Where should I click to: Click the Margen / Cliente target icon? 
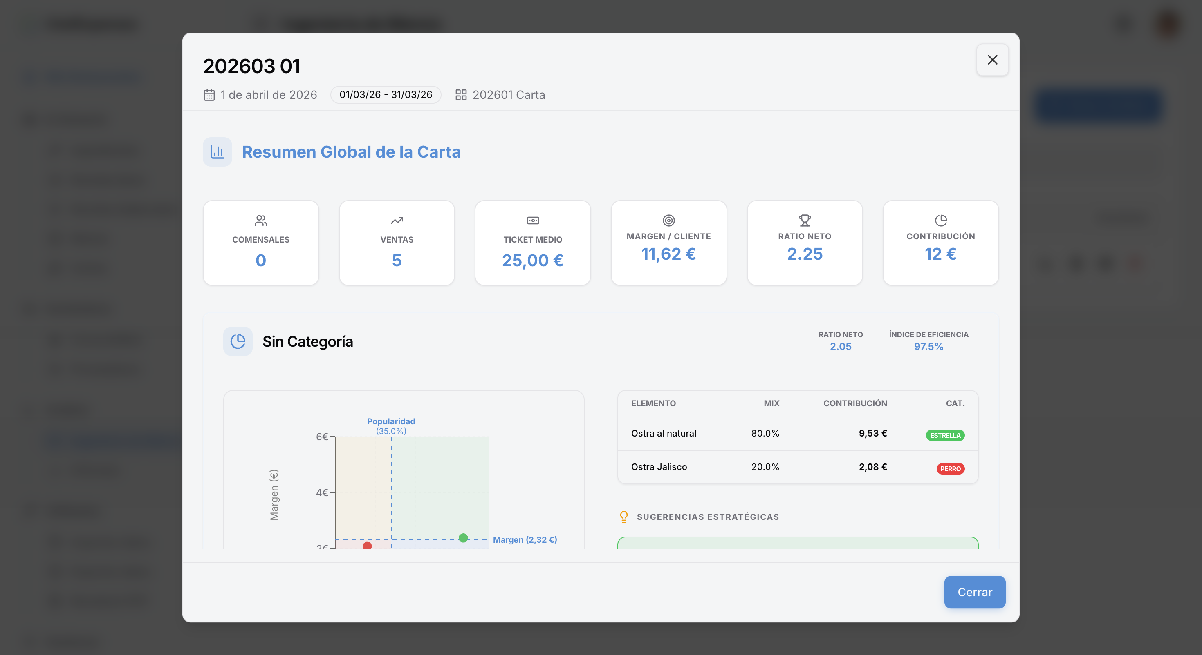[x=668, y=220]
